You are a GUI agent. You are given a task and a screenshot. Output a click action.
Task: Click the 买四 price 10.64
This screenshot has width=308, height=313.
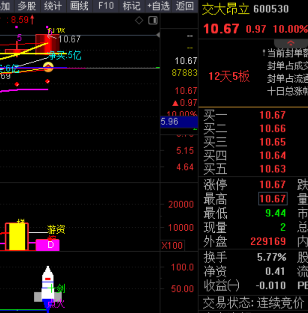pos(273,156)
